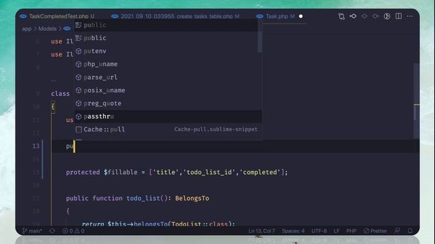Click the feedback icon in the status bar

coord(397,230)
